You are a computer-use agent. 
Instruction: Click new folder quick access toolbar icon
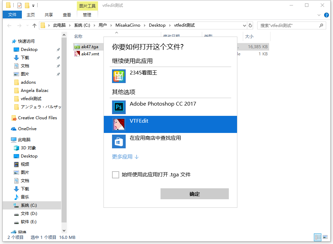pyautogui.click(x=27, y=5)
